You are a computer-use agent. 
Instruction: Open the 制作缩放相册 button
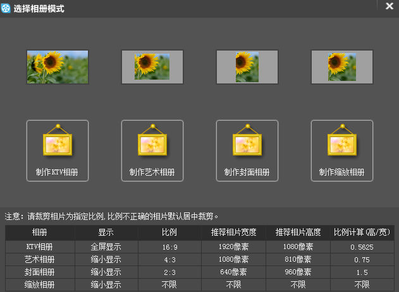342,151
